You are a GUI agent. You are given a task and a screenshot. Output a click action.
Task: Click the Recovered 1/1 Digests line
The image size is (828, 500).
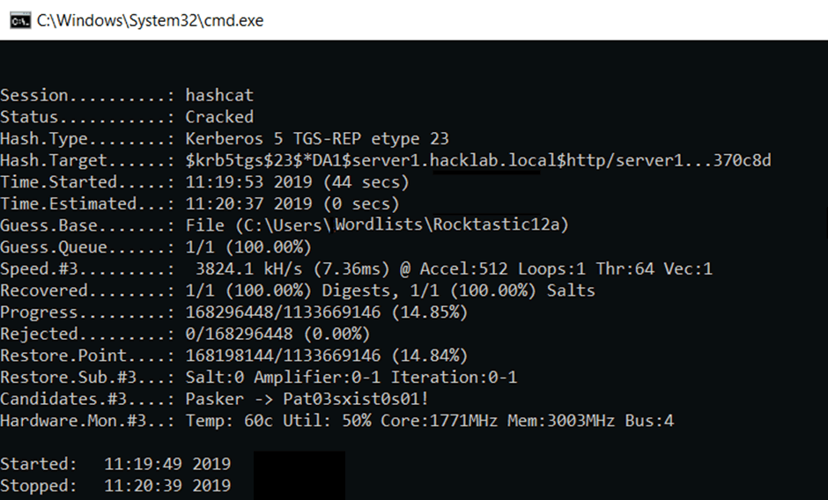[x=298, y=290]
